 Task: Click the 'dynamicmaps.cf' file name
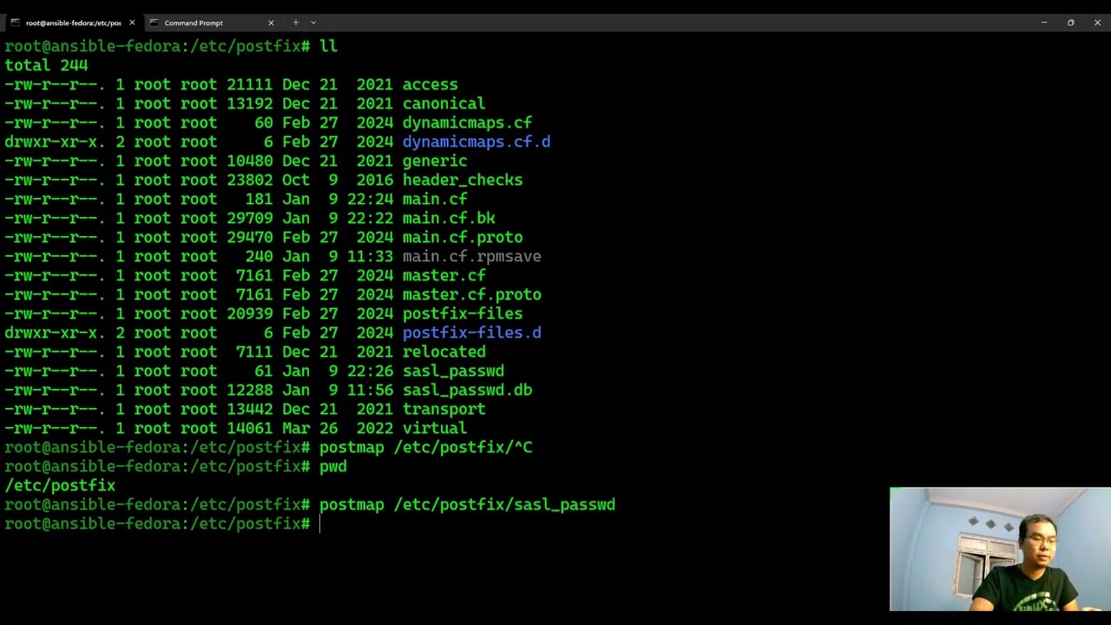[x=467, y=122]
